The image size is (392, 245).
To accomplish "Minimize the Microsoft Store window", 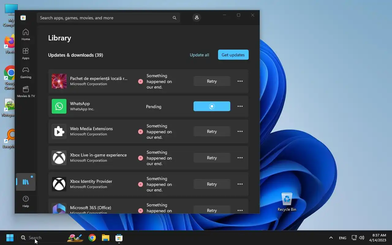I will click(x=224, y=15).
